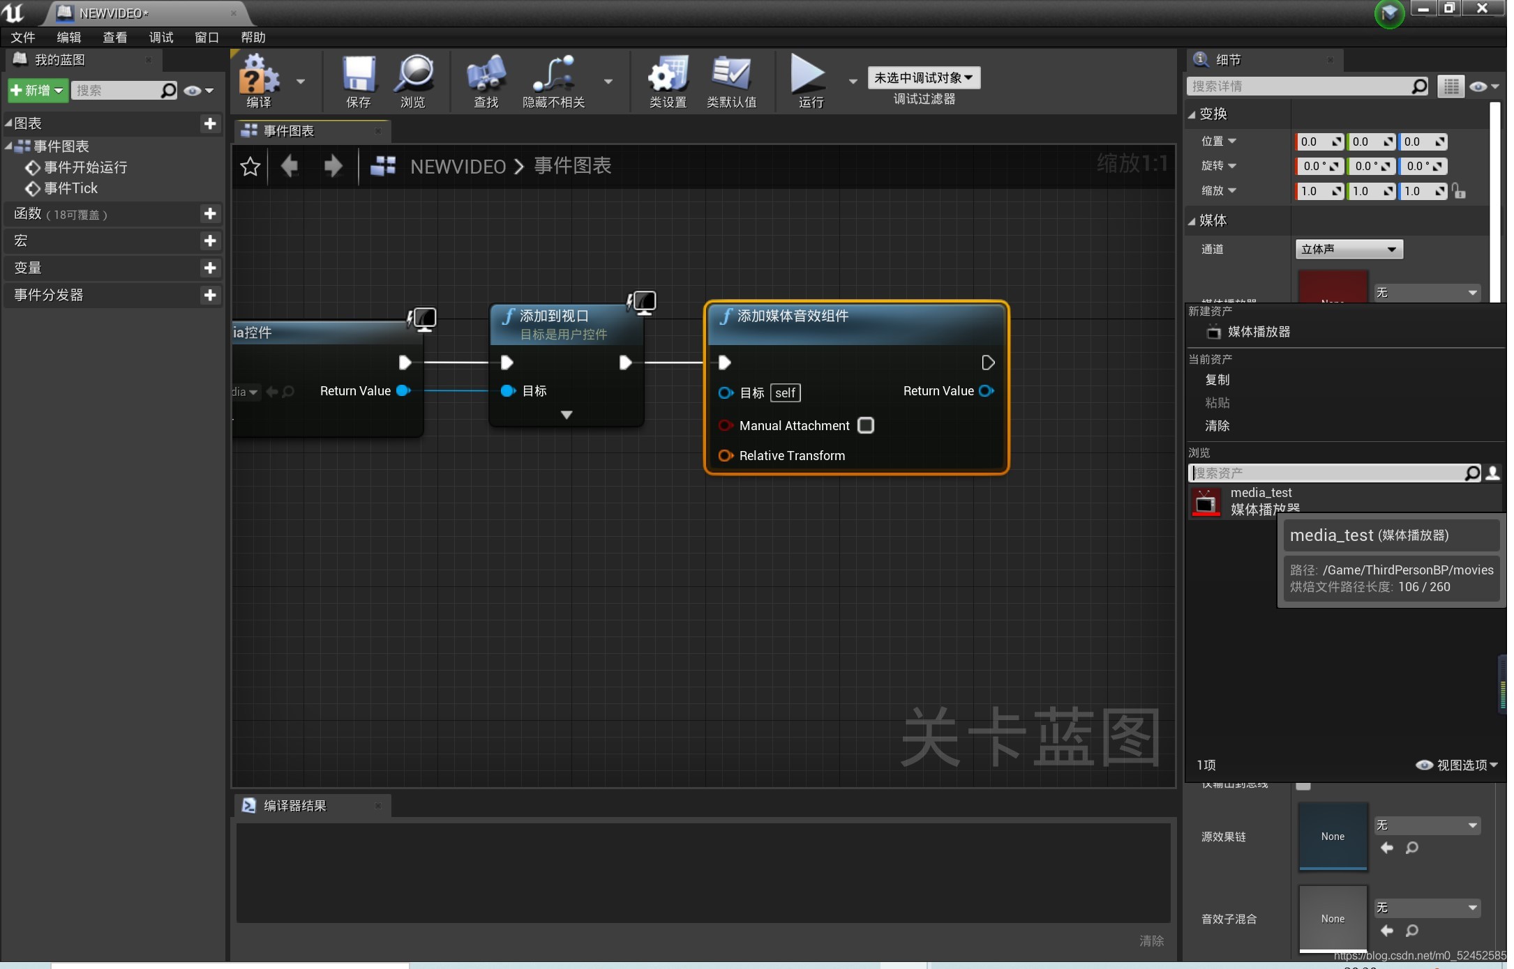
Task: Open 视图选项 in the asset picker
Action: (1457, 765)
